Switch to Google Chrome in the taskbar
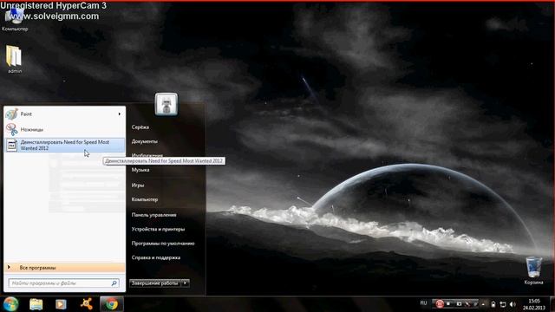The height and width of the screenshot is (312, 555). (x=112, y=304)
